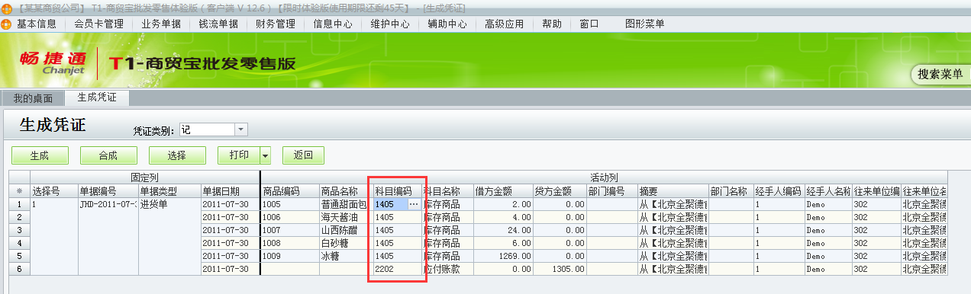Viewport: 971px width, 294px height.
Task: Select the 生成凭证 tab
Action: click(x=97, y=97)
